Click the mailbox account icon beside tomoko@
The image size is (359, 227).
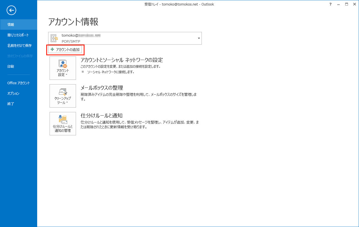54,38
